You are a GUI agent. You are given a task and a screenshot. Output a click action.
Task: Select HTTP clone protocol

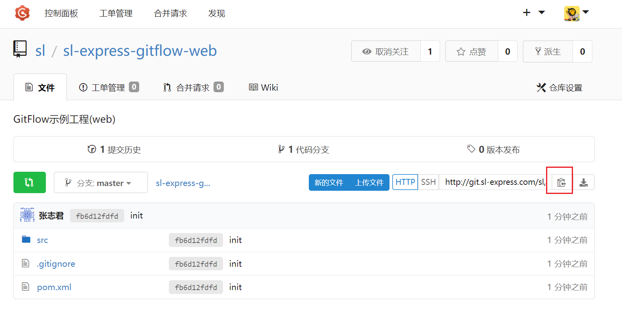(x=405, y=182)
